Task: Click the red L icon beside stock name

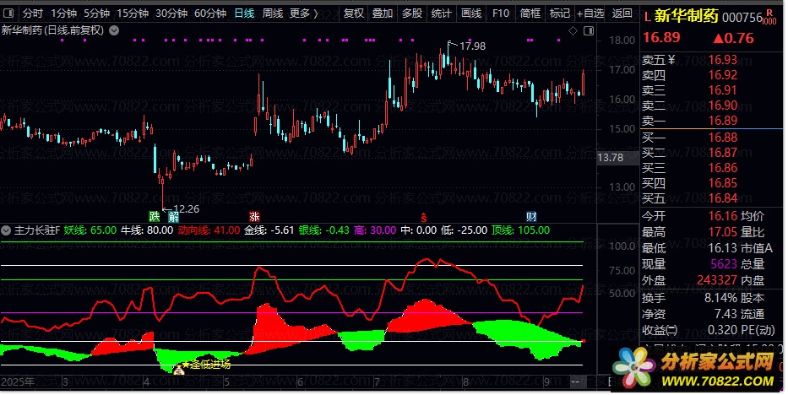Action: tap(647, 15)
